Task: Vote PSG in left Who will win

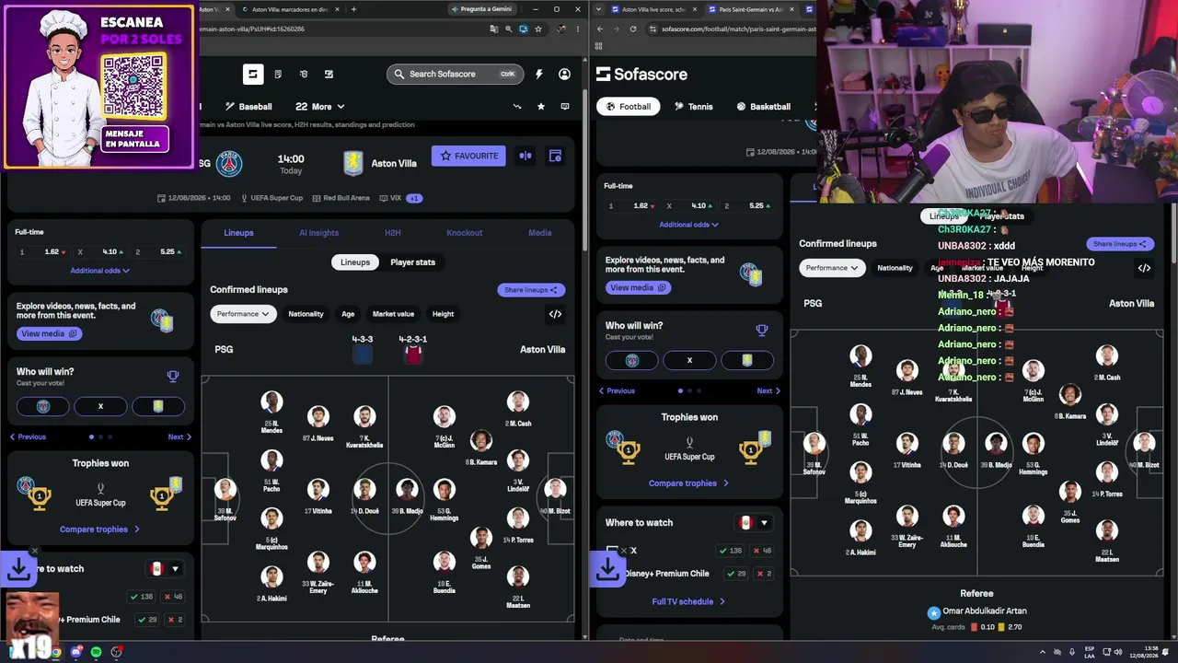Action: tap(42, 406)
